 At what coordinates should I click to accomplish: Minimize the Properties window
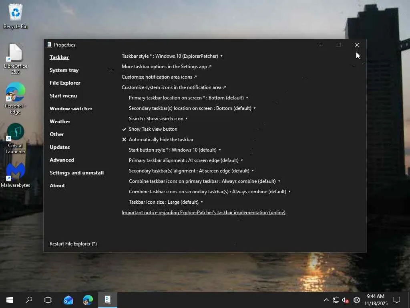click(x=321, y=45)
